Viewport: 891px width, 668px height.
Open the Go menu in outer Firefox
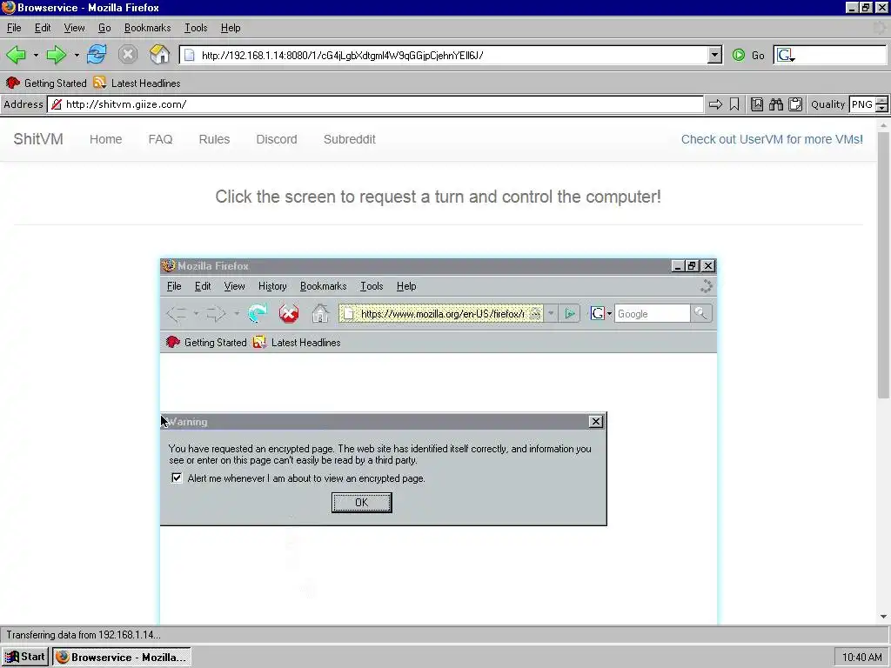point(104,28)
